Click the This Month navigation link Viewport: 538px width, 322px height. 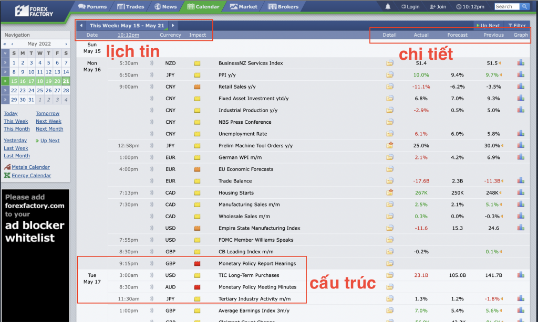pos(17,129)
